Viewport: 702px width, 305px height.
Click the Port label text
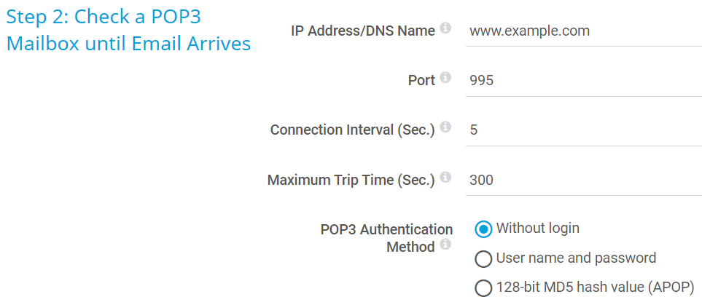coord(421,81)
